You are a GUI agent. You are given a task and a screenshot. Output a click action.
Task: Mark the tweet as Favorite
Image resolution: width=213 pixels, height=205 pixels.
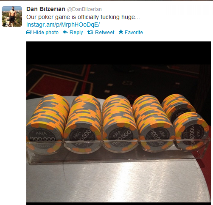[134, 33]
